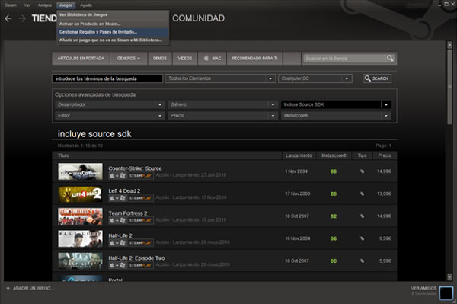Choose Añadir un juego que no es de Steam
457x304 pixels.
coord(113,40)
